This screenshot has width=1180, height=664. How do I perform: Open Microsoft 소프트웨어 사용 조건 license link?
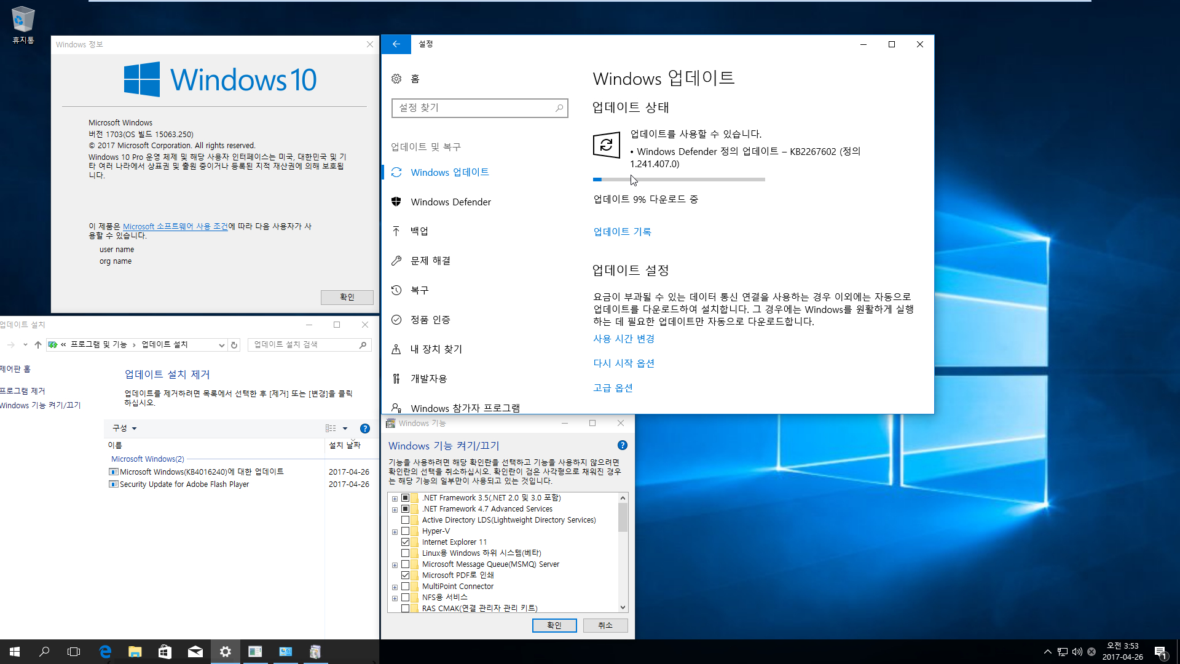175,226
